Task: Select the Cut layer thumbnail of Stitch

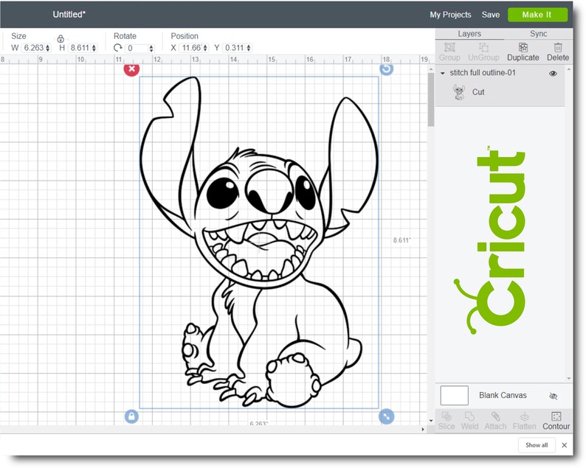Action: tap(458, 92)
